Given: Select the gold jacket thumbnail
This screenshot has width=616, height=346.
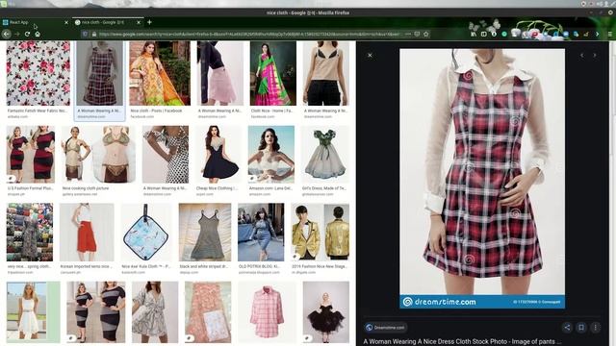Looking at the screenshot, I should [320, 232].
